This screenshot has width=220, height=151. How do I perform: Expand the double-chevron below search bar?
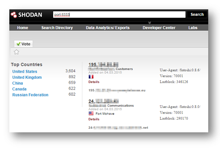150,23
